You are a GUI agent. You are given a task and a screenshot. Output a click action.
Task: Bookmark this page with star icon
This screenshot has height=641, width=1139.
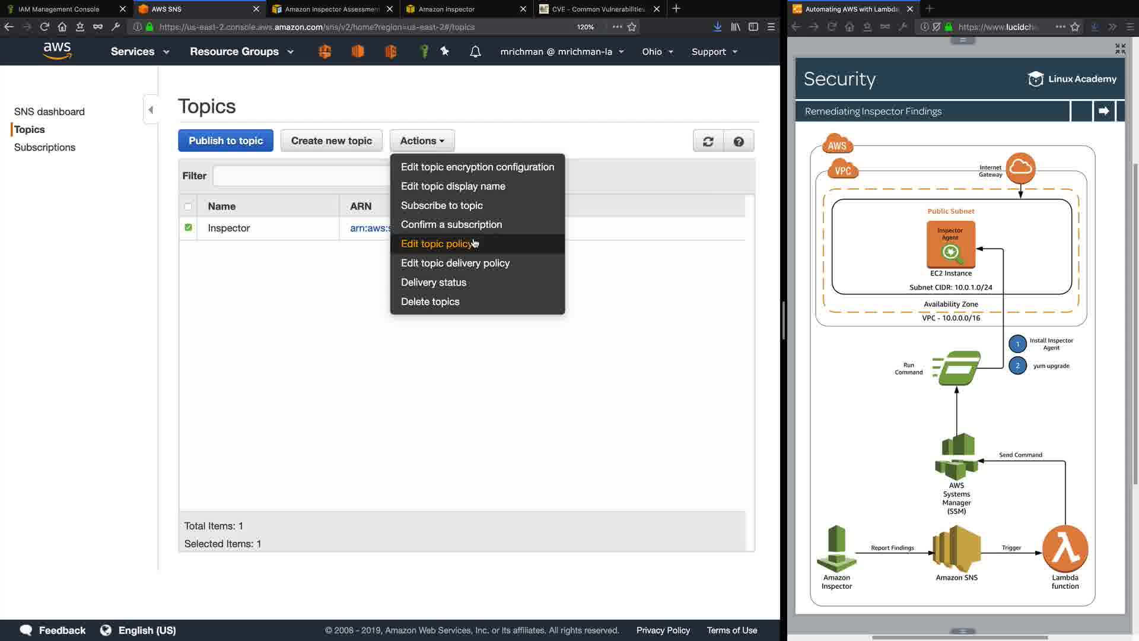tap(632, 27)
